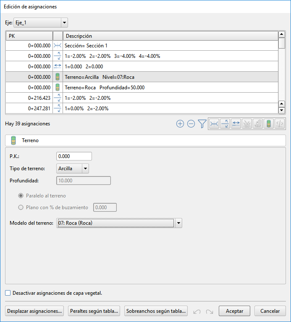Select row Terreno=Arcilla Nivel=07:Roca
The width and height of the screenshot is (291, 322).
click(x=142, y=77)
